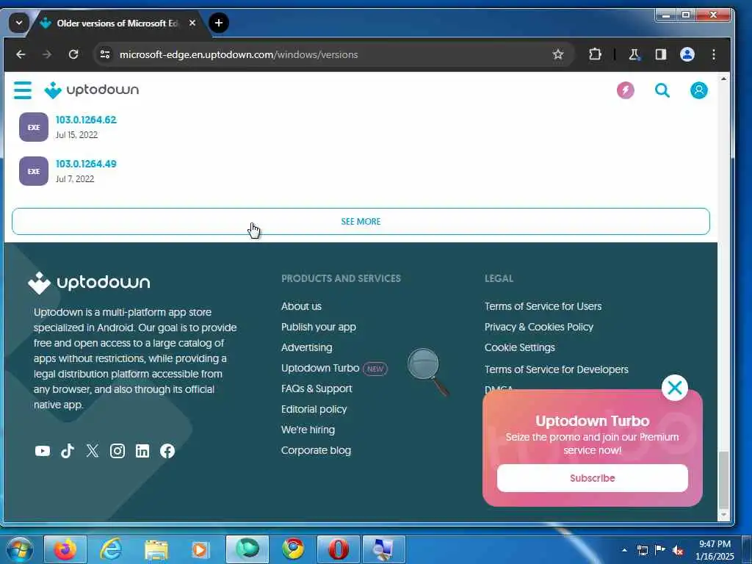Open Windows Media Player from the taskbar
This screenshot has height=564, width=752.
[x=202, y=549]
